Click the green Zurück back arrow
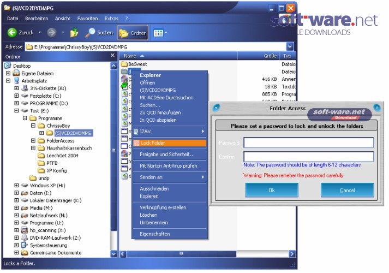The height and width of the screenshot is (273, 389). [x=12, y=33]
